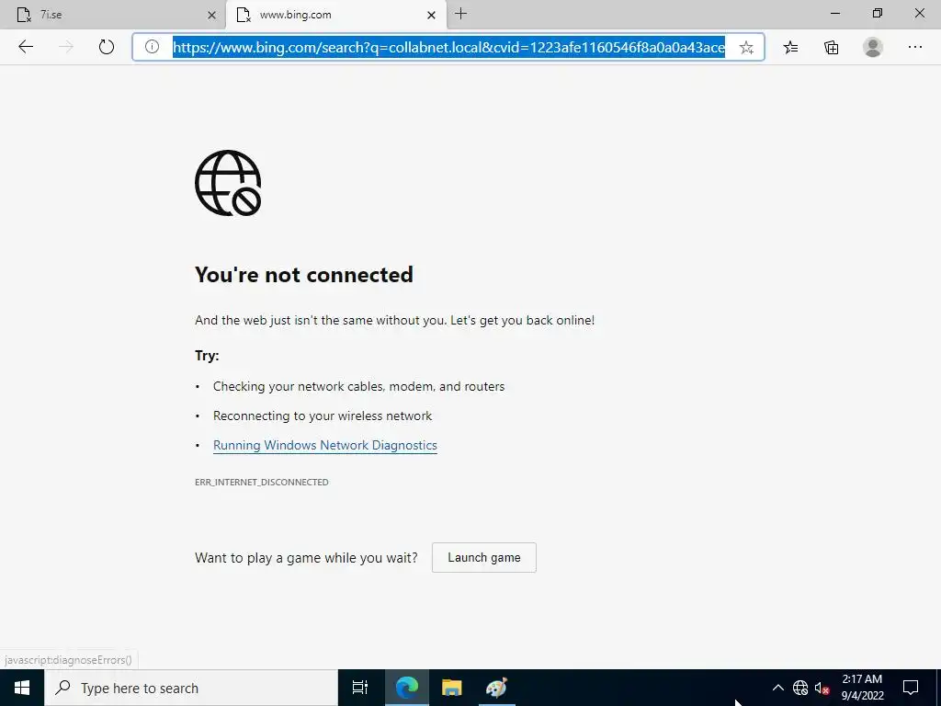Open Settings and more menu

(914, 47)
